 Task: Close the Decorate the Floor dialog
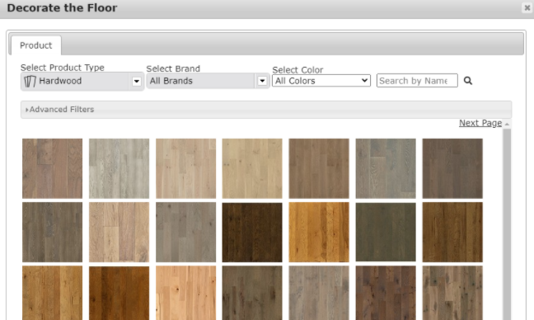coord(527,7)
